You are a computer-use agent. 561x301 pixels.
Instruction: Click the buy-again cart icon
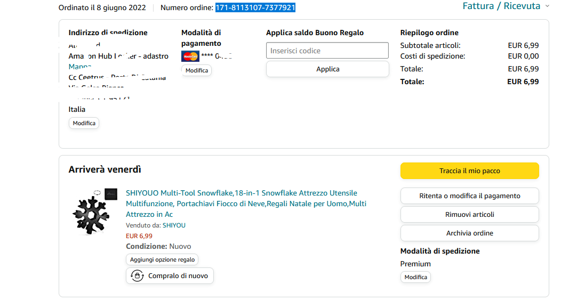tap(138, 276)
